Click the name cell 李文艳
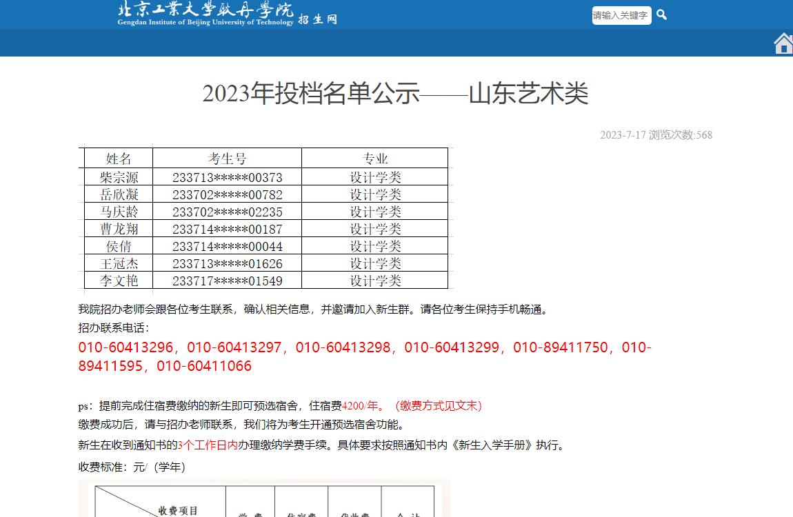This screenshot has width=793, height=517. (119, 281)
